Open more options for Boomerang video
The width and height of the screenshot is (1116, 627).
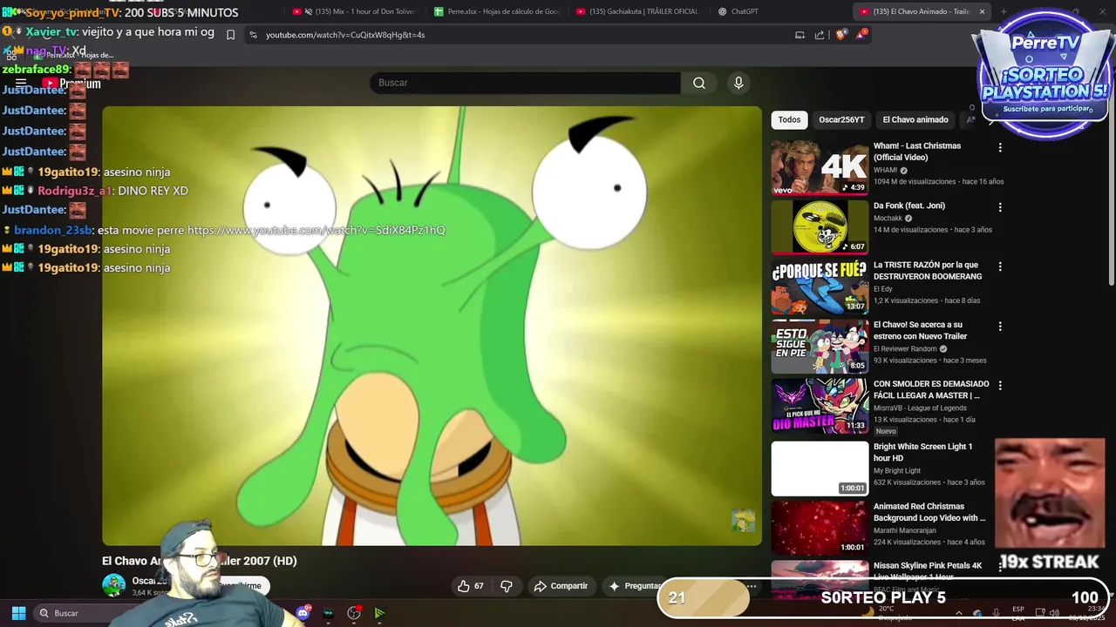click(1000, 266)
